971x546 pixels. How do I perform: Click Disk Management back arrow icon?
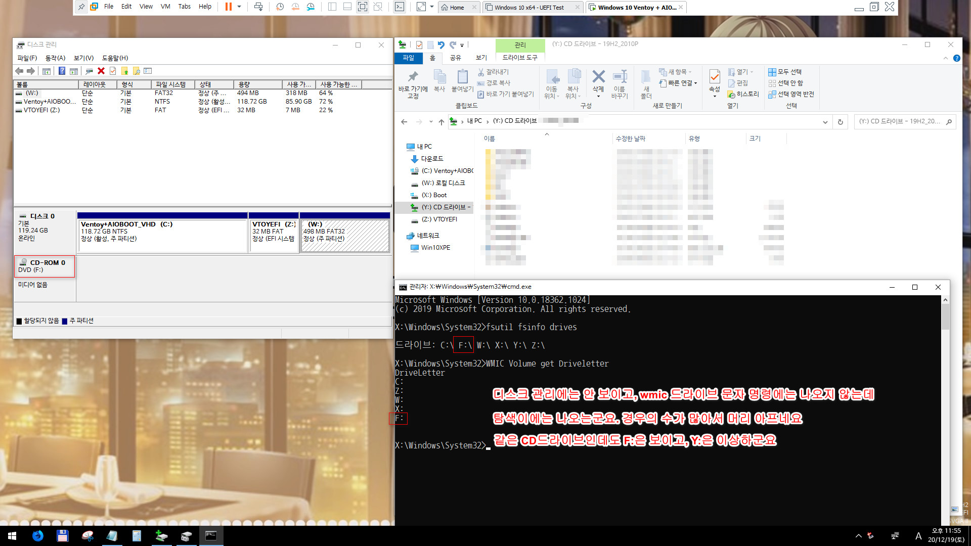click(x=19, y=71)
